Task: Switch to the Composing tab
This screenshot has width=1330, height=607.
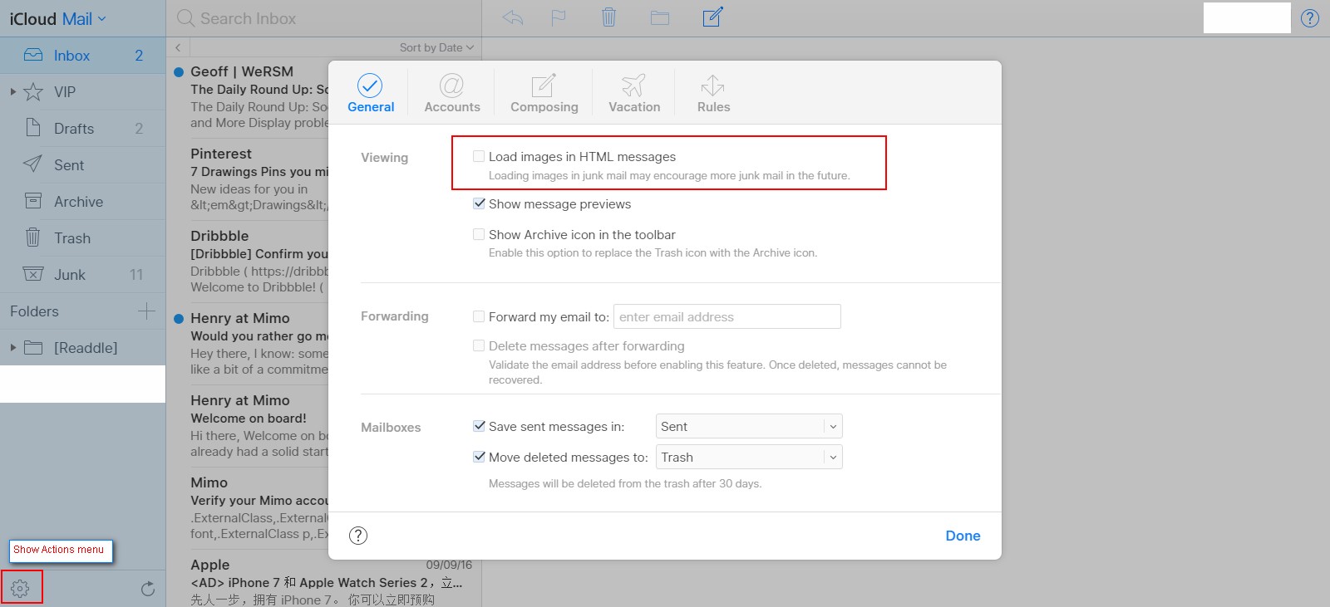Action: point(544,93)
